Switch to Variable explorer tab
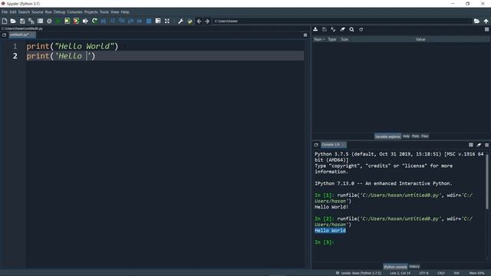Viewport: 491px width, 276px height. 387,136
